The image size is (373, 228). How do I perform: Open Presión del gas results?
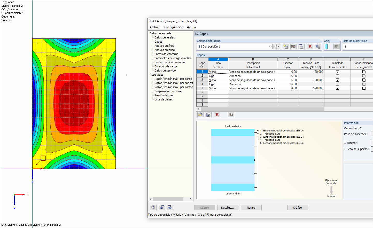[164, 95]
